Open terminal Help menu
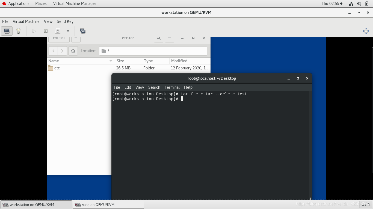373x209 pixels. click(188, 87)
